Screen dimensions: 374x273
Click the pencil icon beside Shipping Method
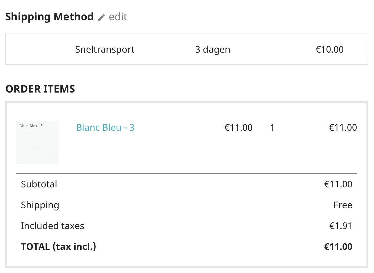pyautogui.click(x=101, y=17)
